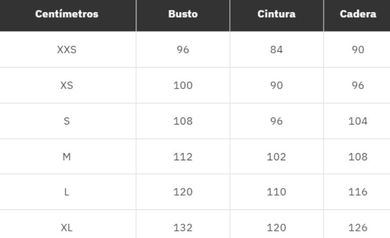This screenshot has height=238, width=390.
Task: Click the Cadera value for size XS
Action: [x=357, y=86]
